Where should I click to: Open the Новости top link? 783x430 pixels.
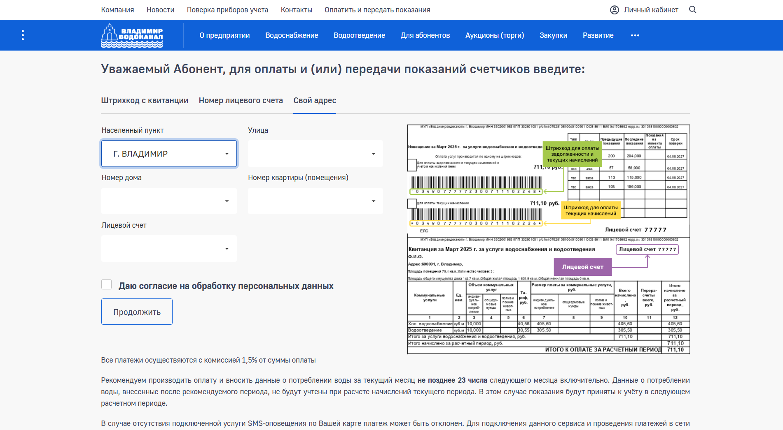pos(160,10)
